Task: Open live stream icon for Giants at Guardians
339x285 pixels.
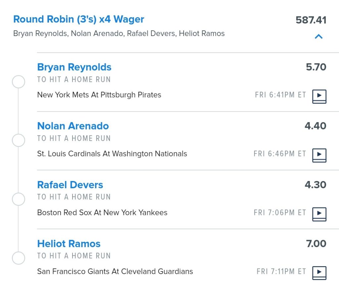Action: pyautogui.click(x=319, y=273)
